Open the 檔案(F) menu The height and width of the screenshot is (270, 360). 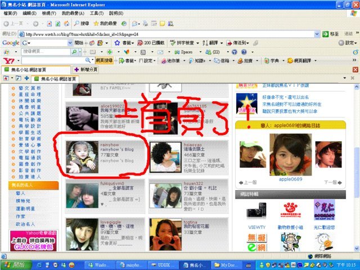pos(10,13)
